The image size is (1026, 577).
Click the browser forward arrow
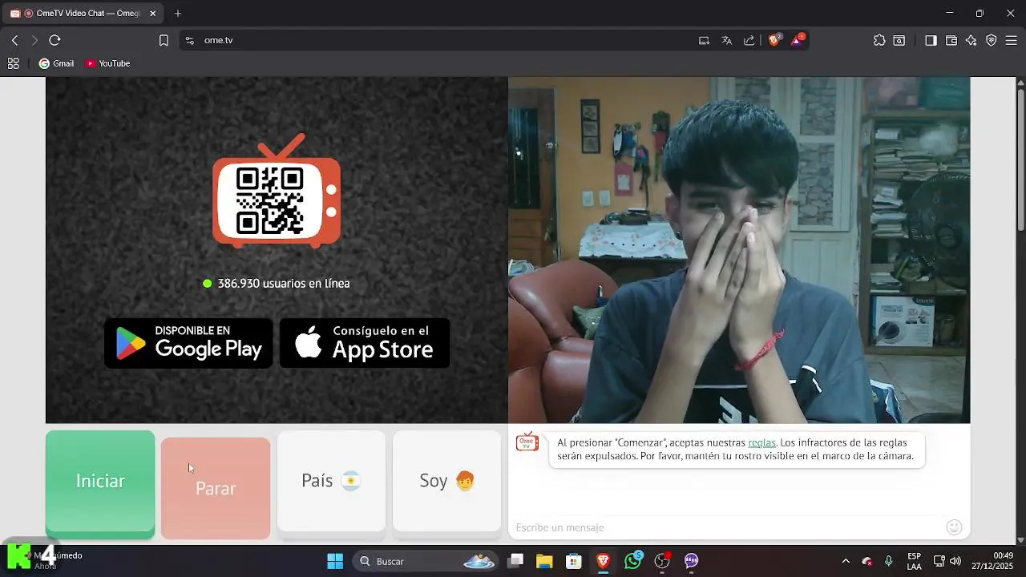[x=34, y=40]
